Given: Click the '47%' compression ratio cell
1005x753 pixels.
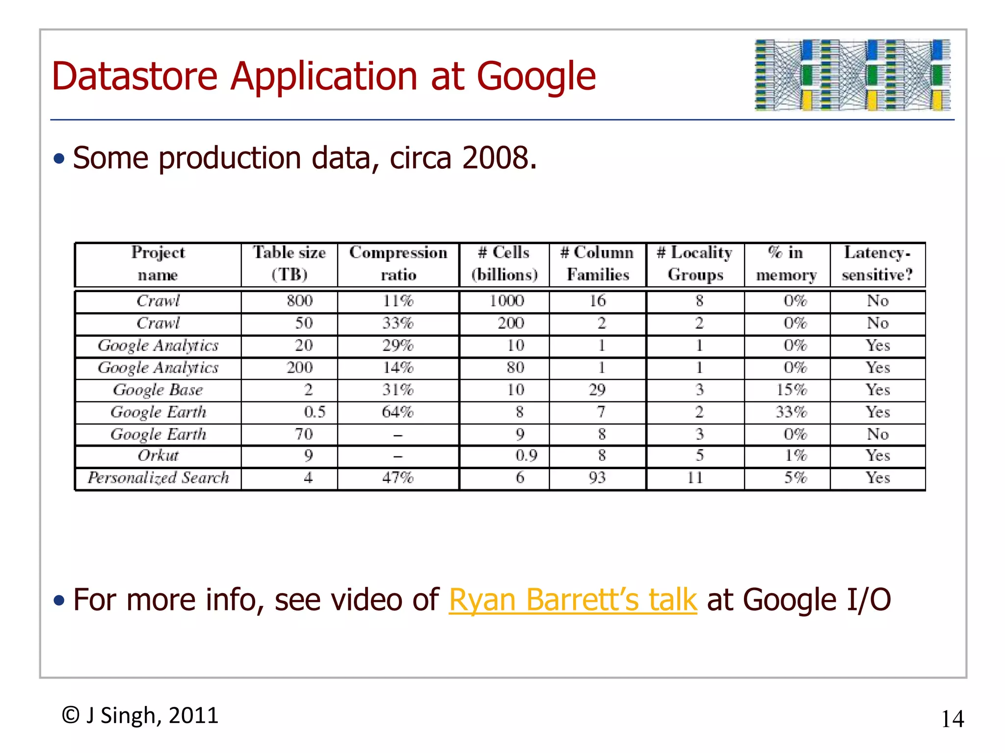Looking at the screenshot, I should tap(398, 477).
